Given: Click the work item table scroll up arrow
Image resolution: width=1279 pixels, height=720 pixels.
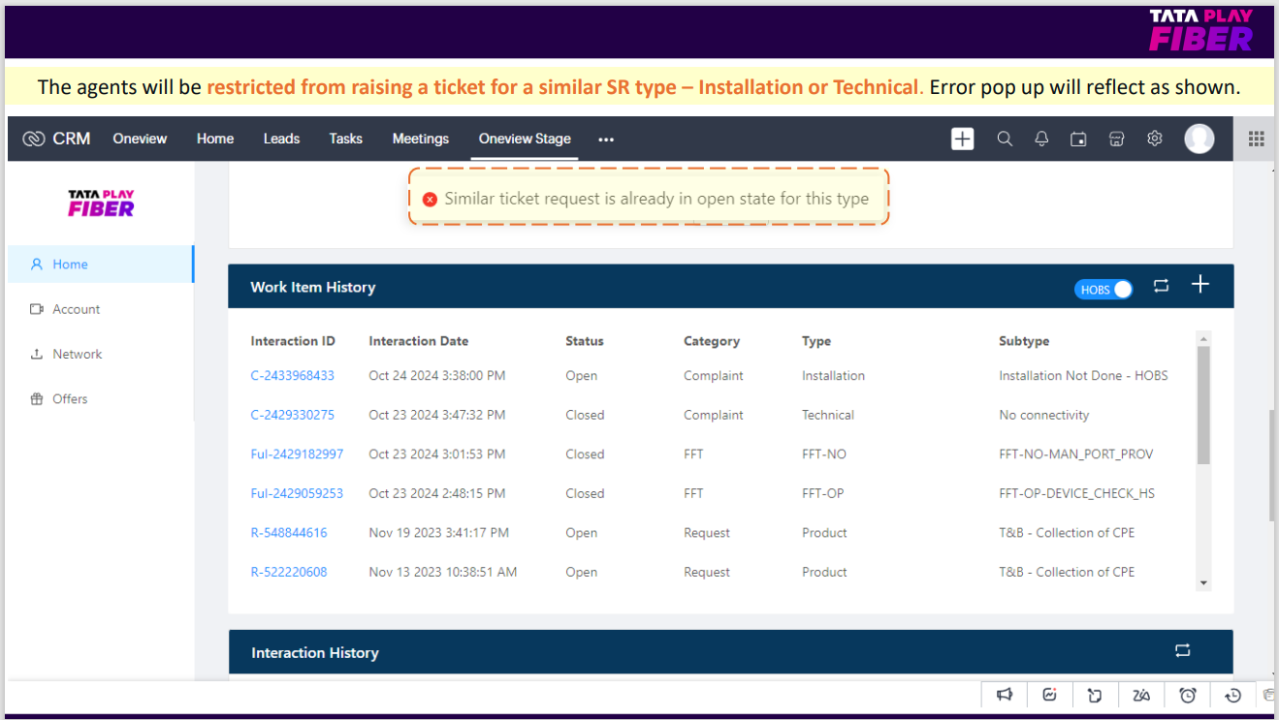Looking at the screenshot, I should click(1203, 339).
